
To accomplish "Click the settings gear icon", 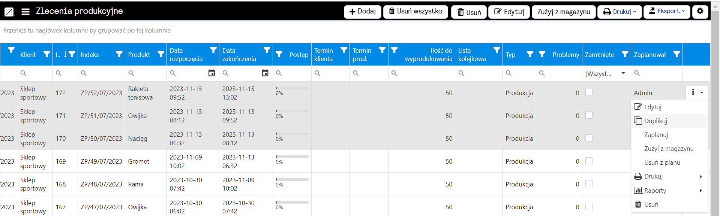I will [700, 11].
